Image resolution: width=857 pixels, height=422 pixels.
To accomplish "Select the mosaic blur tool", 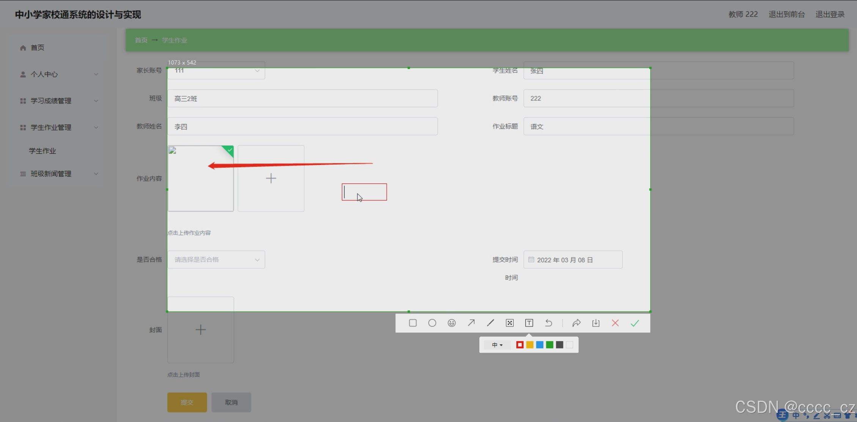I will pyautogui.click(x=510, y=323).
